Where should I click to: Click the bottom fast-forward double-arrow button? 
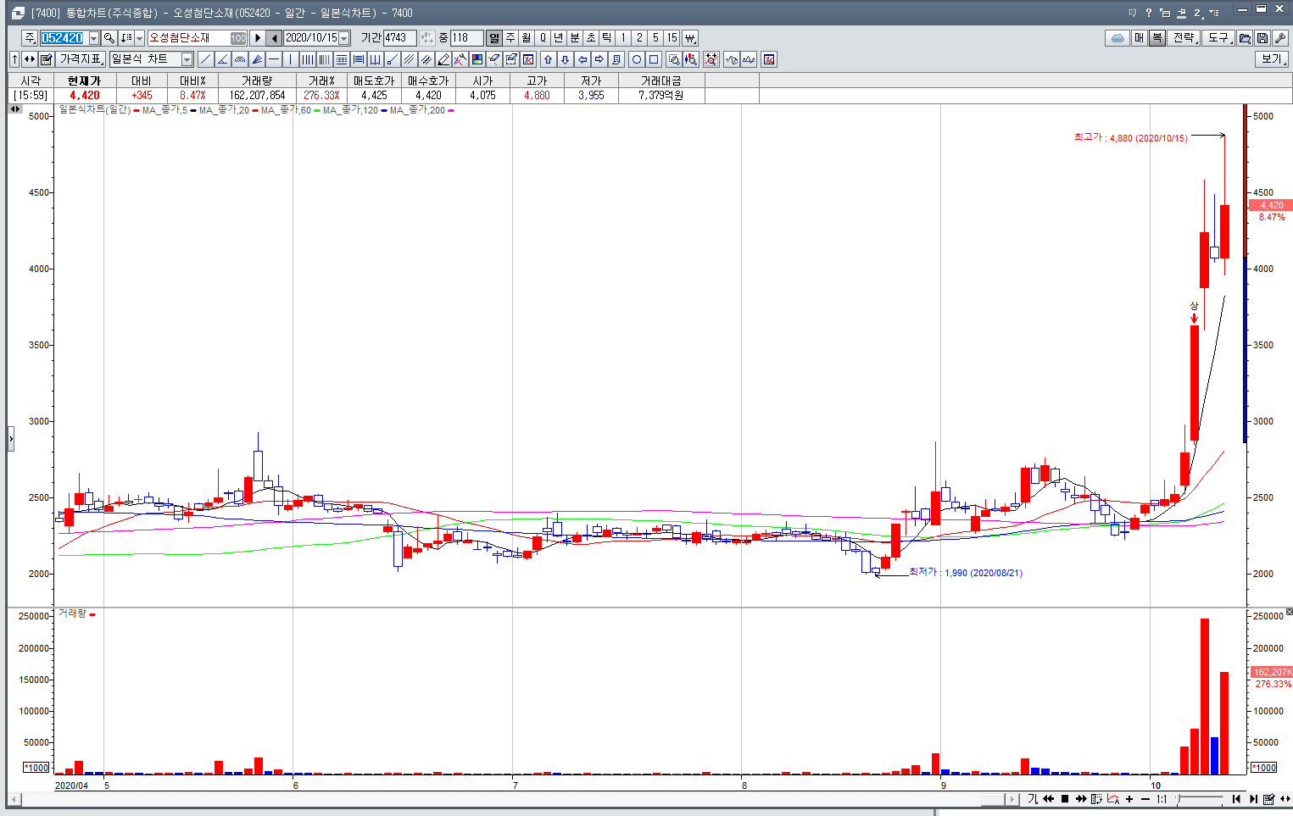[x=1081, y=799]
